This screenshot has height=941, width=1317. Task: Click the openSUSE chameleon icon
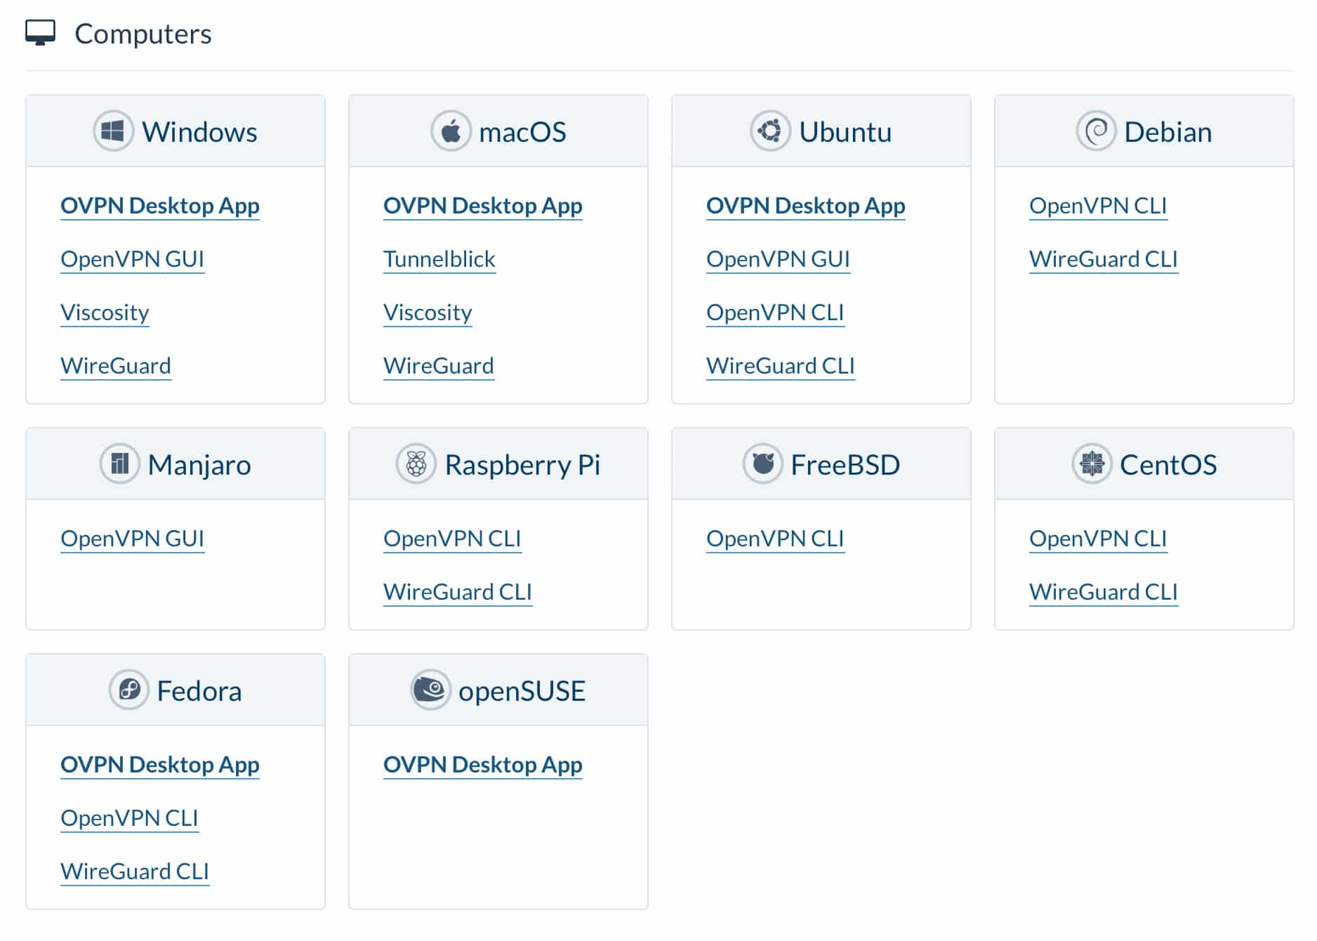point(430,690)
